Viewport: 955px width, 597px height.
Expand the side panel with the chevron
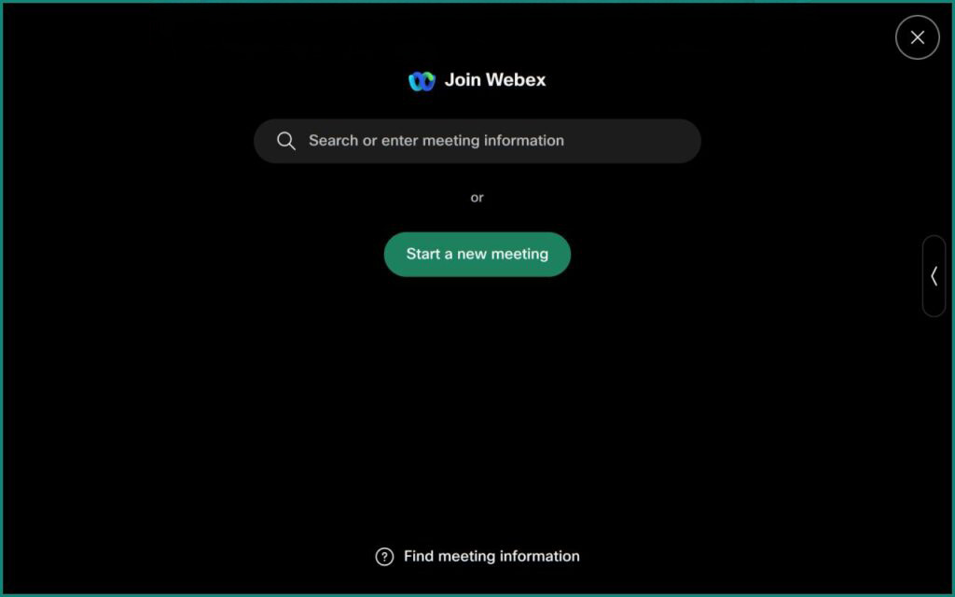point(934,276)
